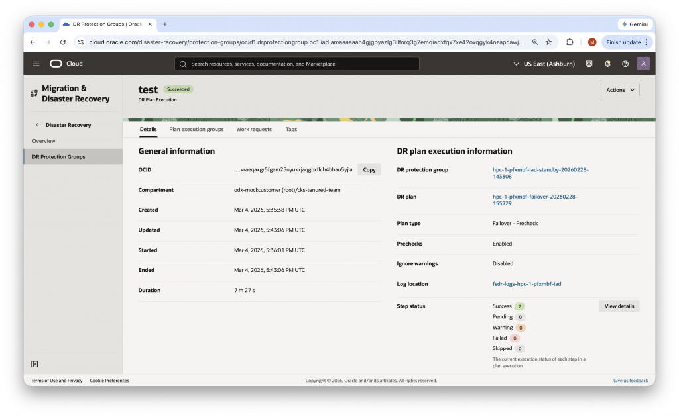Click View details for step status
The height and width of the screenshot is (417, 679).
click(619, 306)
